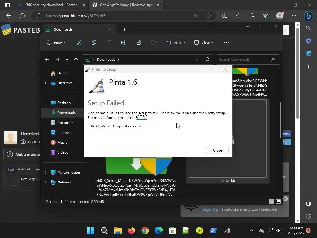Open taskbar Search icon
317x238 pixels.
pos(104,231)
